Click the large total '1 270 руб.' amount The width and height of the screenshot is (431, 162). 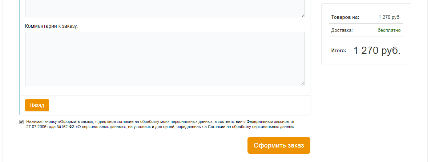pos(377,51)
